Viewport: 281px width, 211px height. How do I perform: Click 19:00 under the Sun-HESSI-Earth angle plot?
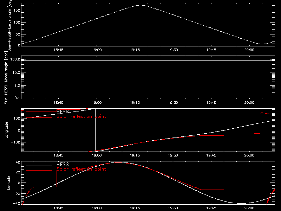tap(97, 50)
